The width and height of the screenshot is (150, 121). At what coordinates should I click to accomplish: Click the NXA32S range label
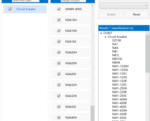click(x=71, y=107)
